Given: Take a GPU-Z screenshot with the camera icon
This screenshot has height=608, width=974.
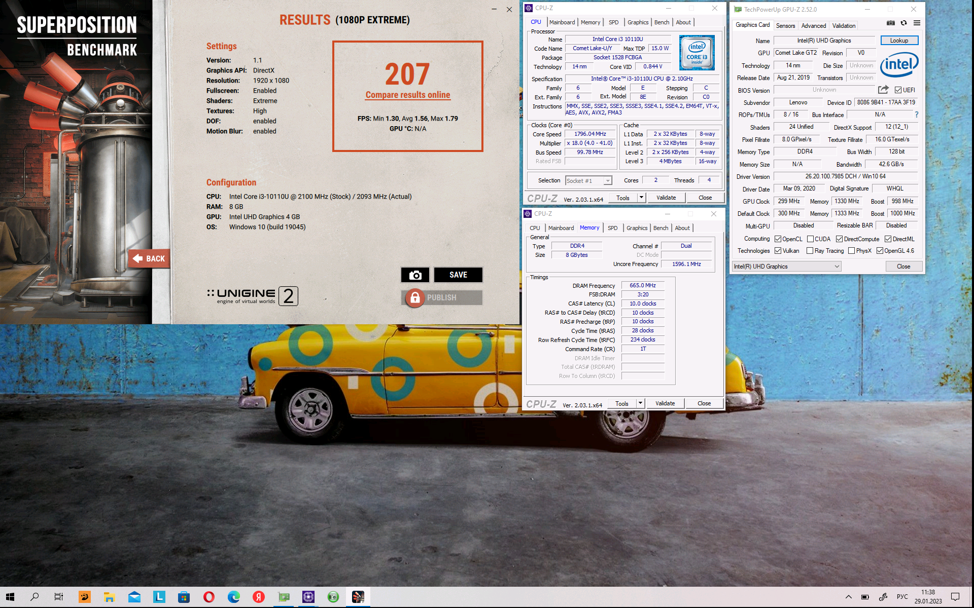Looking at the screenshot, I should coord(890,23).
